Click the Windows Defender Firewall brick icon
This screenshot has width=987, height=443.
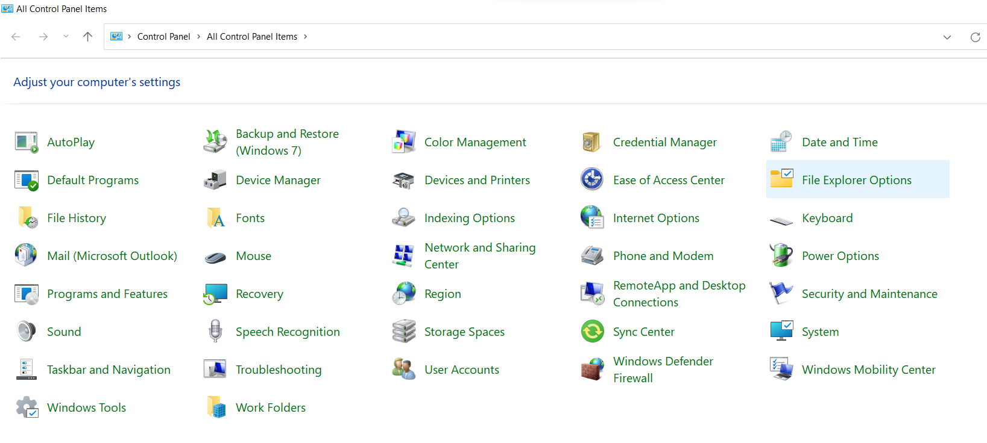click(592, 370)
